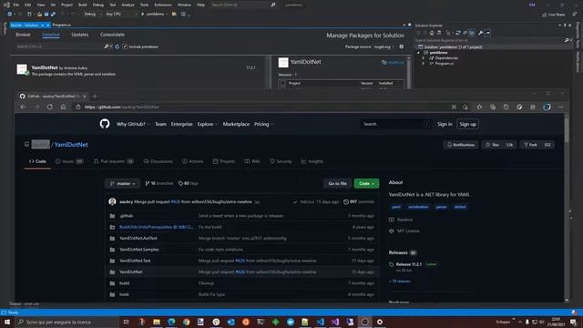Open the Build menu
583x328 pixels.
[83, 5]
